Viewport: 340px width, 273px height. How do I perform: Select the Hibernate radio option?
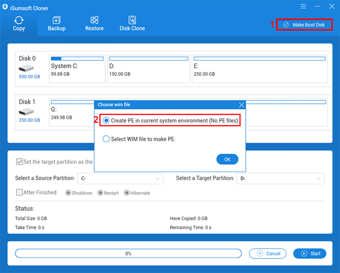127,193
